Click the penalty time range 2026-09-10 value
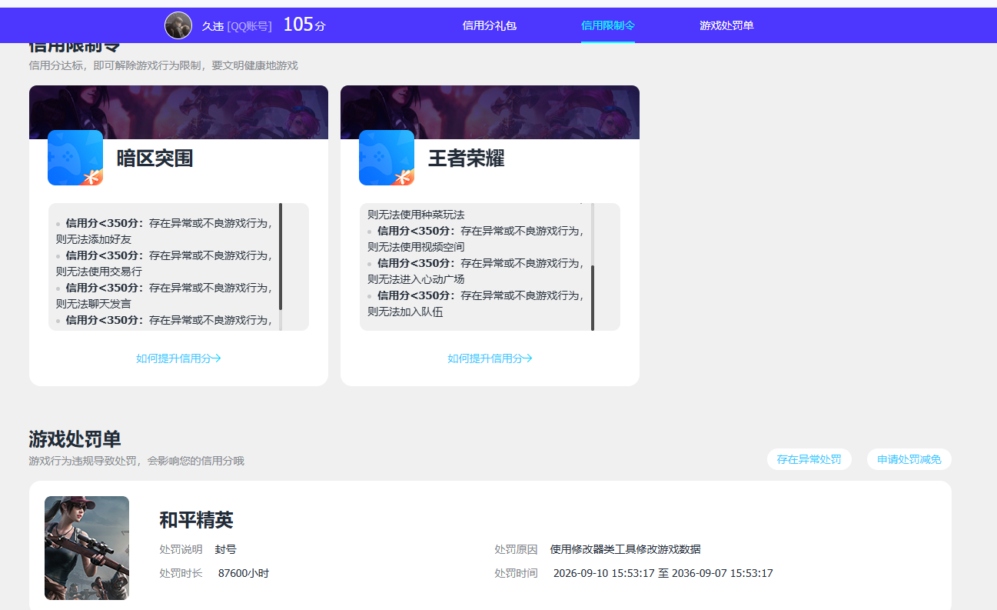This screenshot has width=997, height=610. 663,573
